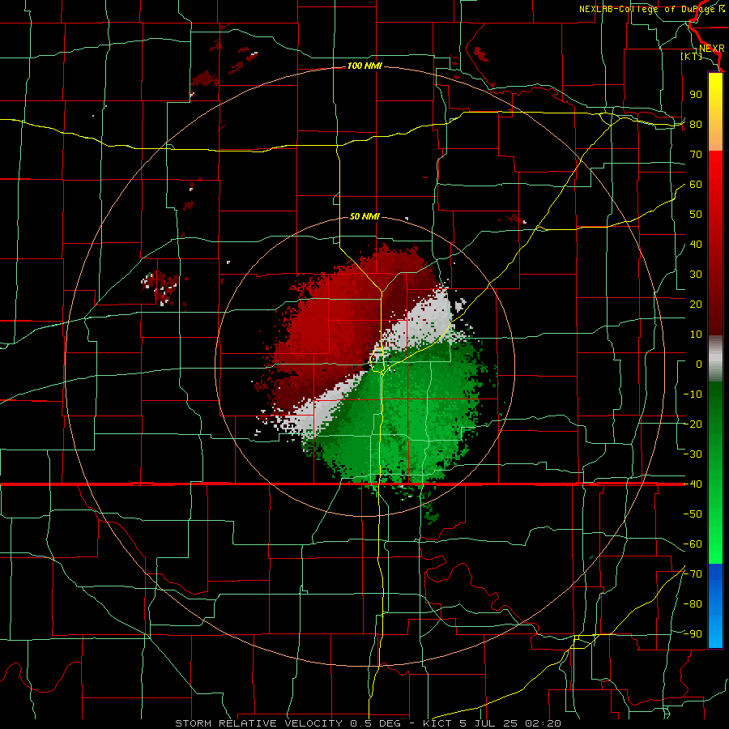
Task: Click the 0 value on velocity scale
Action: (x=699, y=364)
